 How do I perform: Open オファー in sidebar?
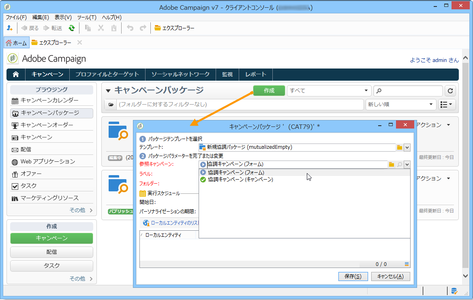(x=51, y=174)
